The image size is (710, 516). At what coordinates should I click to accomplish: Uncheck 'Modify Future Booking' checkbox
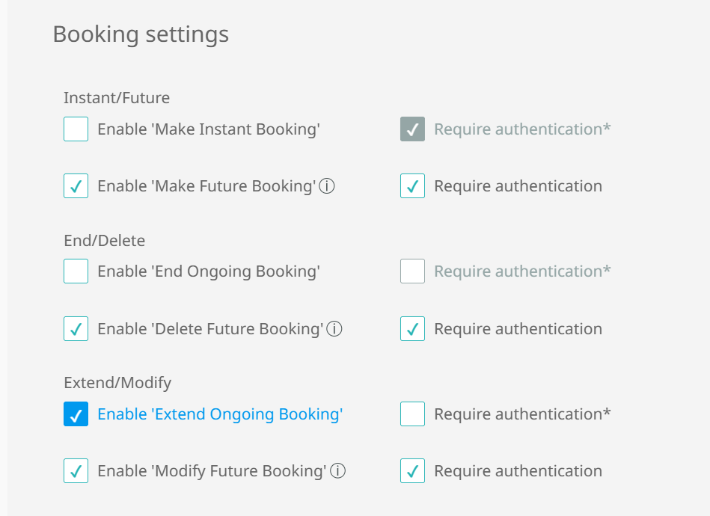click(76, 470)
